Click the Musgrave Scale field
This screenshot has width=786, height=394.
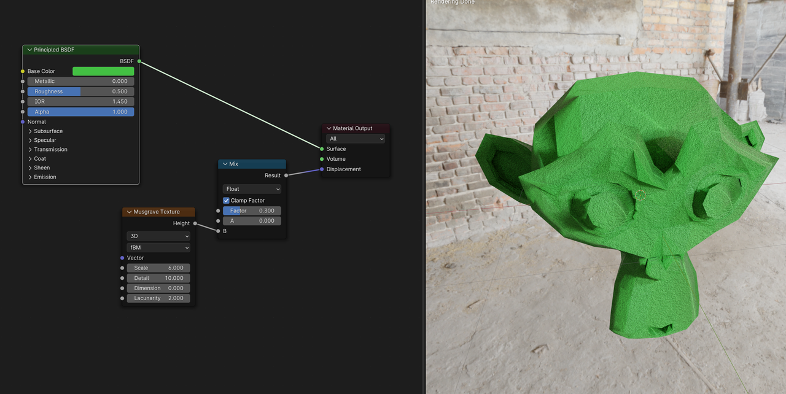click(x=158, y=268)
